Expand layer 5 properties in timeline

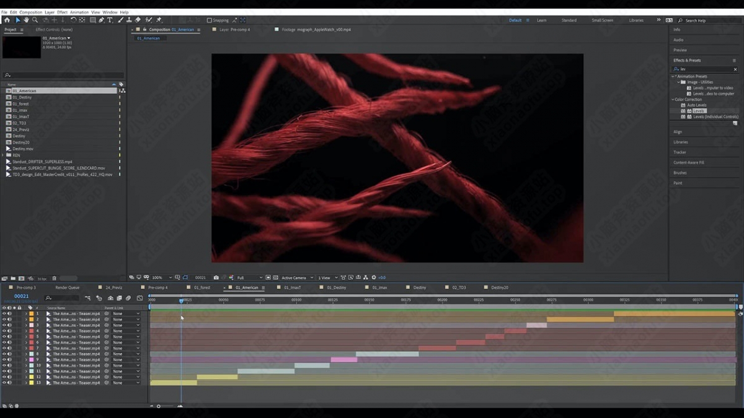(26, 337)
